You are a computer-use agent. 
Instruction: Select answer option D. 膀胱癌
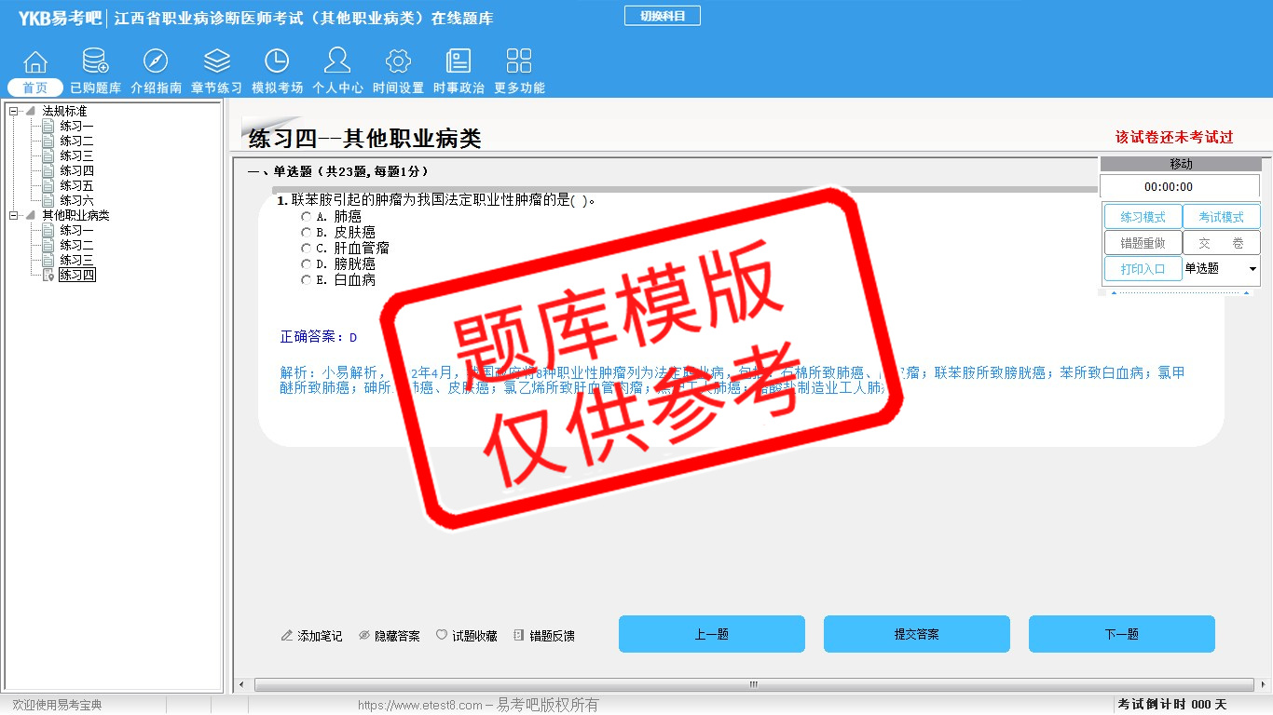tap(307, 264)
